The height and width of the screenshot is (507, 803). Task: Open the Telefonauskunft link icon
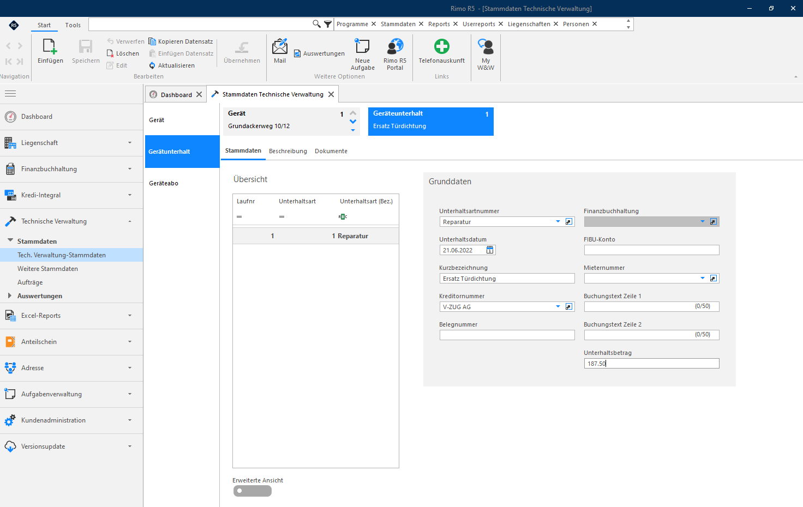tap(442, 47)
